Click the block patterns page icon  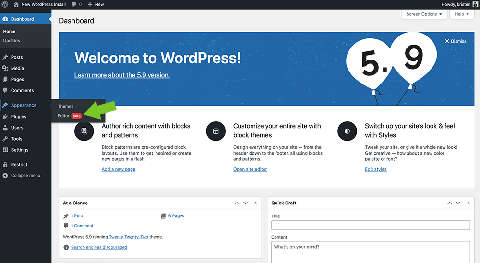pos(84,131)
